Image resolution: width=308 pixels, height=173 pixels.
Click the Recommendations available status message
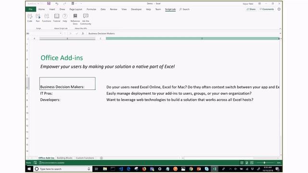point(52,163)
